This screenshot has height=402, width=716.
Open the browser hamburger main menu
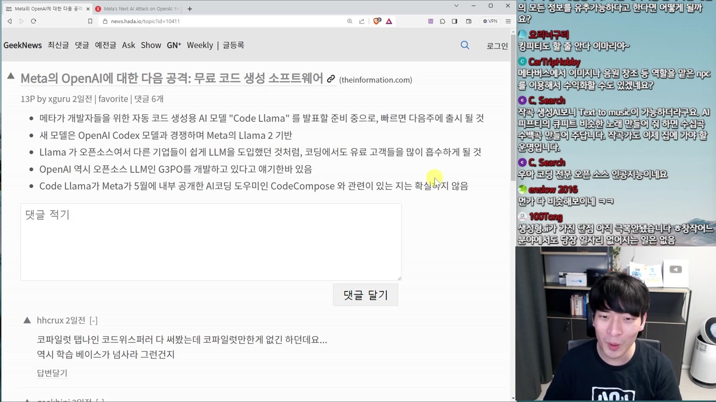[x=508, y=21]
